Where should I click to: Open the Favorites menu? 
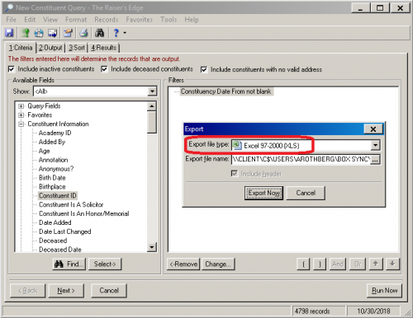tap(139, 20)
